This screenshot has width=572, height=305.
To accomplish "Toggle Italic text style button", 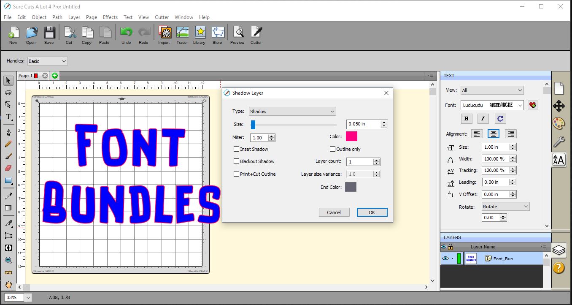I will 483,119.
